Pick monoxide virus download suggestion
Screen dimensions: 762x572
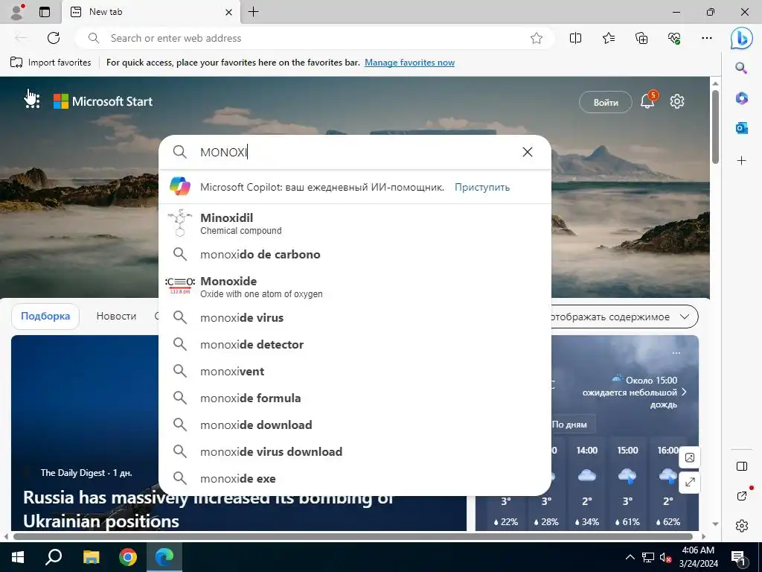355,451
